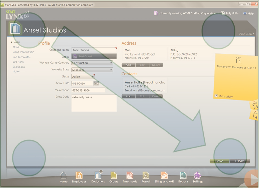Click the contact email ansel@somedomain text
Viewport: 260px width, 188px height.
[x=149, y=90]
